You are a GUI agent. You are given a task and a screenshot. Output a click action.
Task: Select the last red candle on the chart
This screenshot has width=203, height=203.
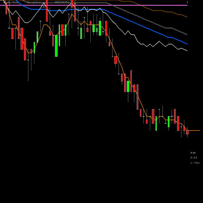point(187,132)
